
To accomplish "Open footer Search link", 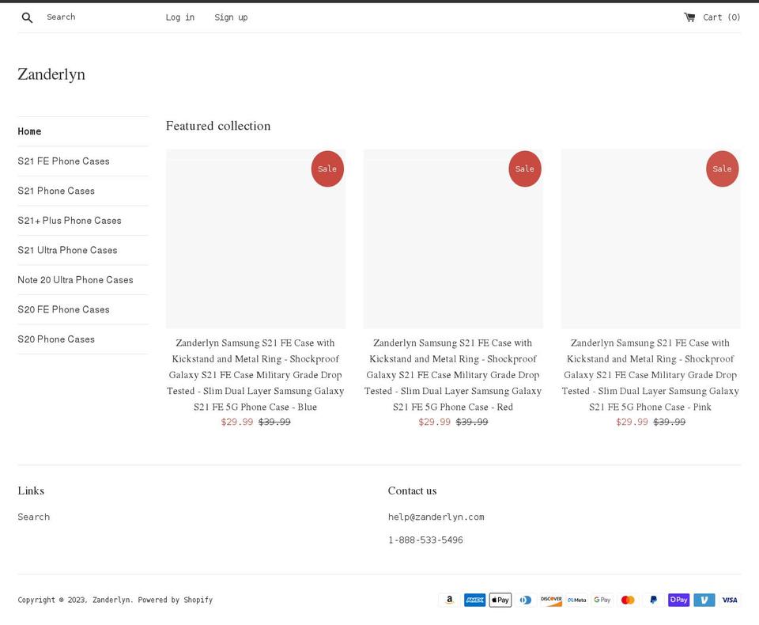I will 33,517.
